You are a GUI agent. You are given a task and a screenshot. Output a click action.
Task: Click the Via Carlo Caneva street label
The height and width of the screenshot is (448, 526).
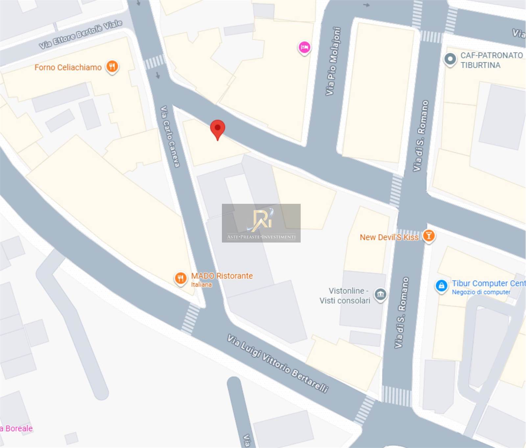[x=170, y=136]
